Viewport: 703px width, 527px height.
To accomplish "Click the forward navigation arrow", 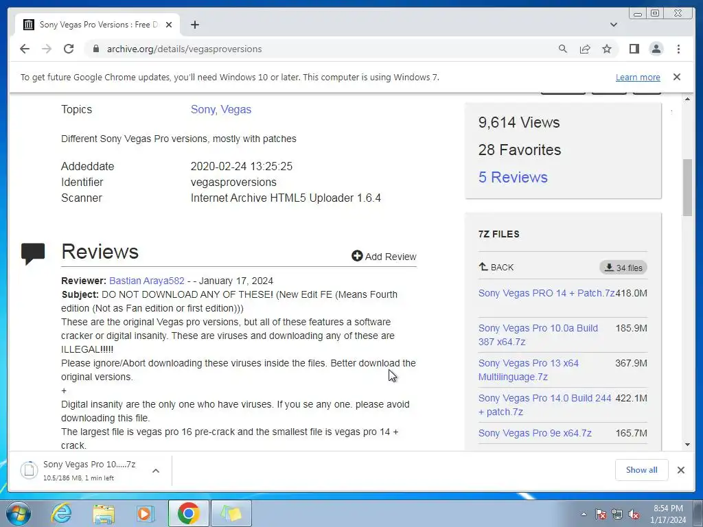I will [x=47, y=49].
